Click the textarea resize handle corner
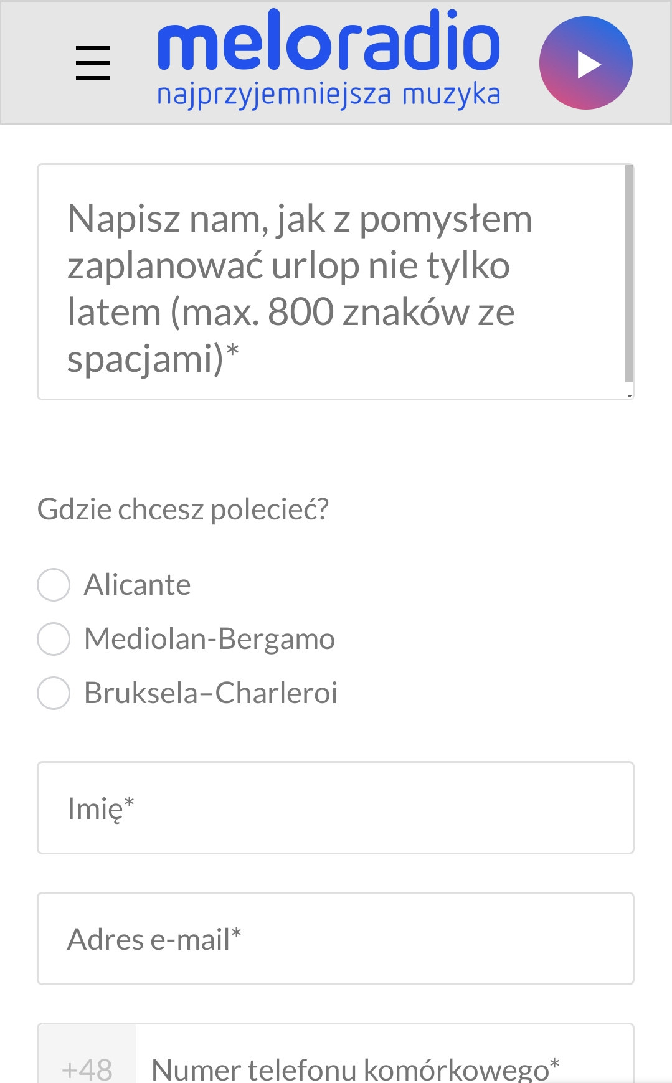The image size is (672, 1083). tap(630, 395)
